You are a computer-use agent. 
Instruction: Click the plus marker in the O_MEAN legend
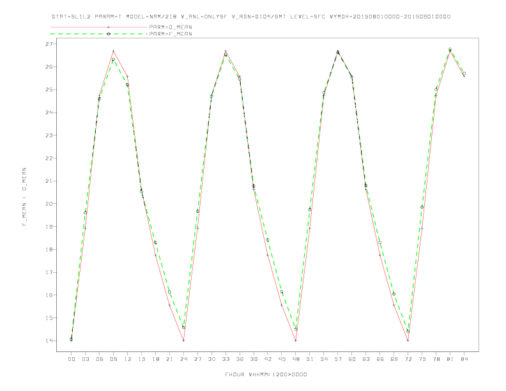click(x=109, y=27)
